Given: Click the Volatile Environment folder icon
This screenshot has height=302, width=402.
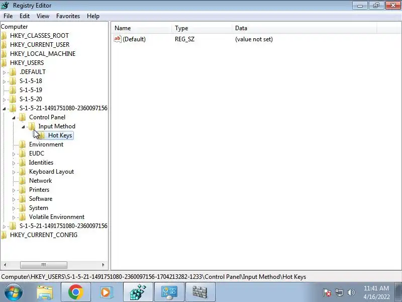Looking at the screenshot, I should tap(23, 217).
